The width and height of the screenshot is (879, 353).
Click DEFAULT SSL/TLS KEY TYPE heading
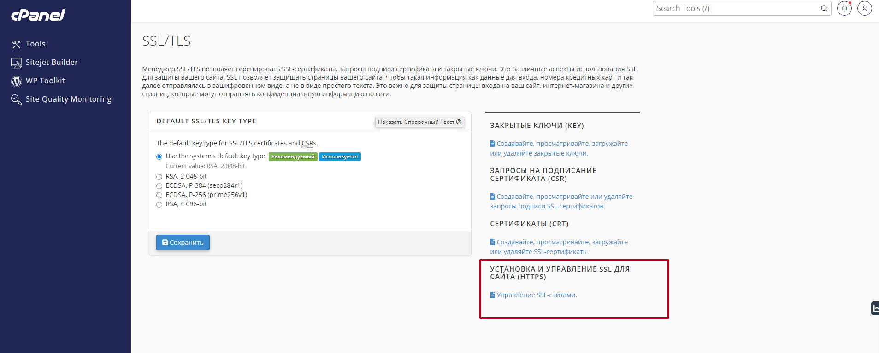click(x=206, y=121)
